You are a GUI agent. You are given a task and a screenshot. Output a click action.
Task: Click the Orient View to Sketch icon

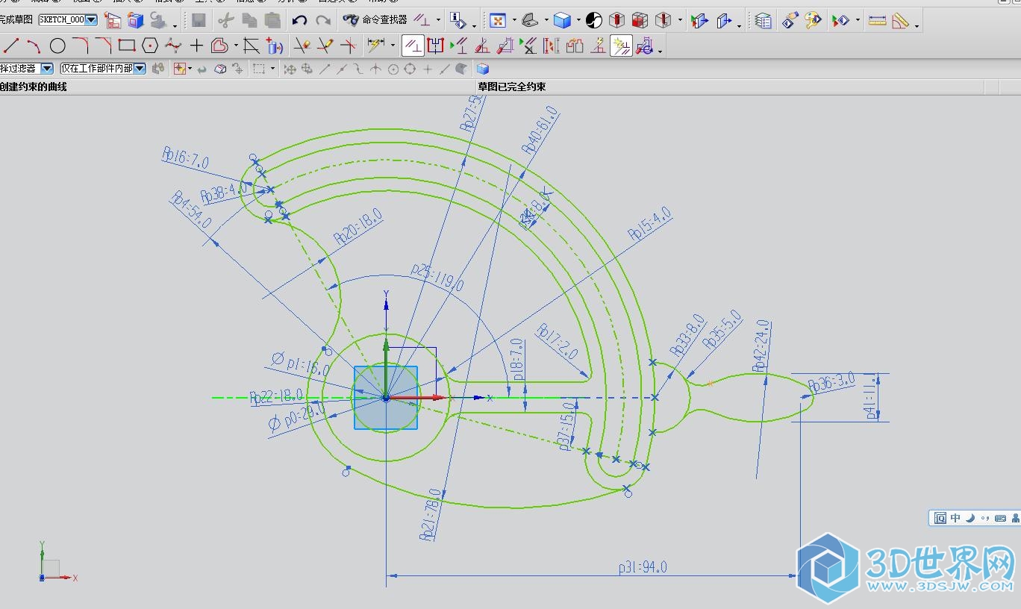[x=112, y=20]
